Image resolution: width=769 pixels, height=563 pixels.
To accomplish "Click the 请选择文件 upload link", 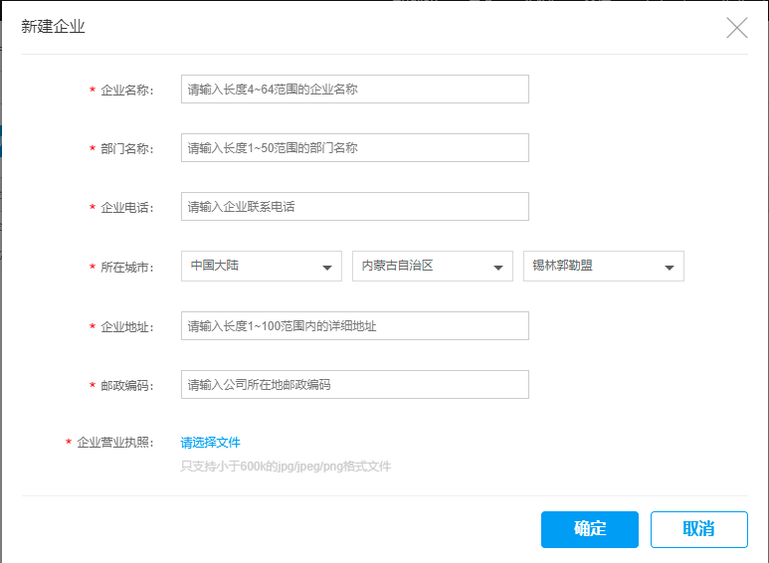I will pos(211,443).
